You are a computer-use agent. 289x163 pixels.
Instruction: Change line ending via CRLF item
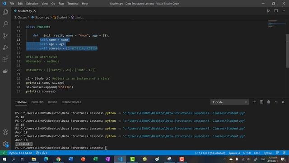(x=257, y=153)
